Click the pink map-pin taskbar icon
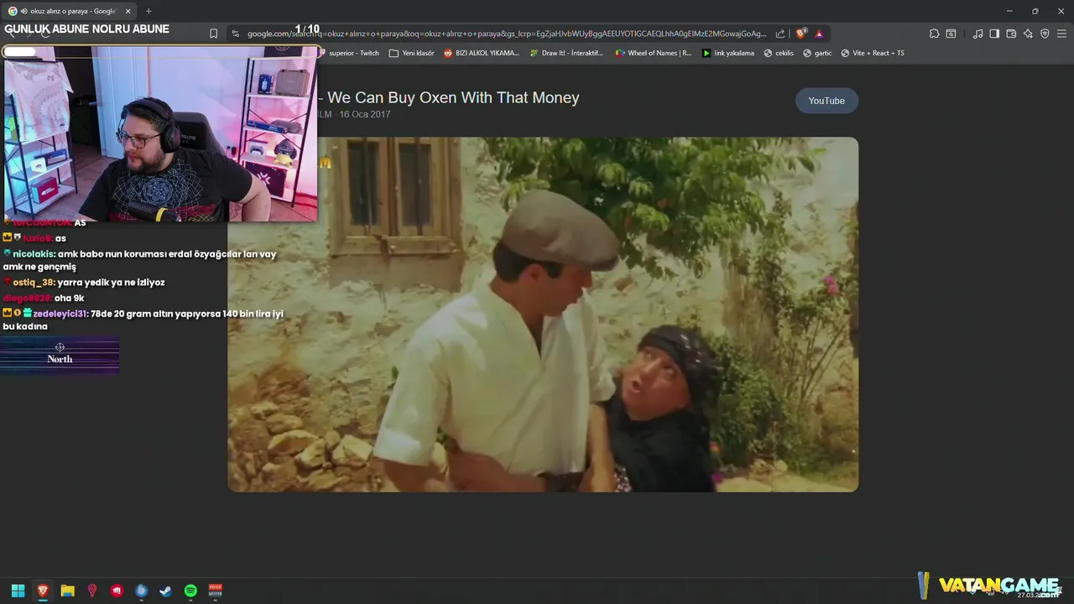The image size is (1074, 604). (x=92, y=591)
